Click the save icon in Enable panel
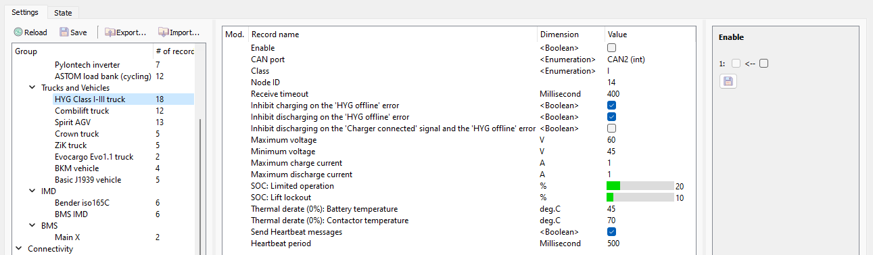Screen dimensions: 873x255 728,81
